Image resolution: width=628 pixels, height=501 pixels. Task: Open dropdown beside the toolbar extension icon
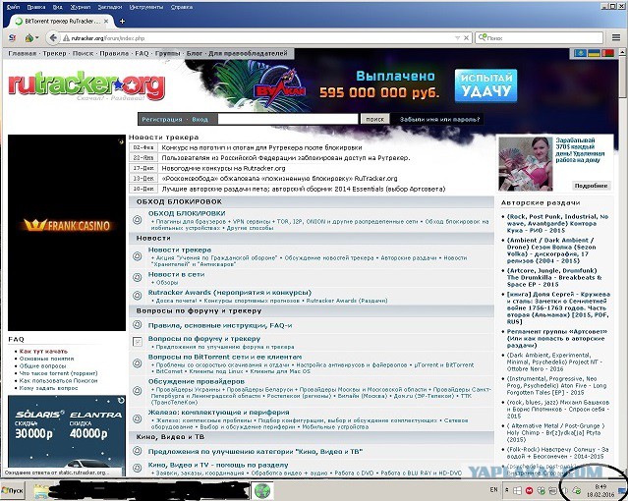(x=36, y=38)
